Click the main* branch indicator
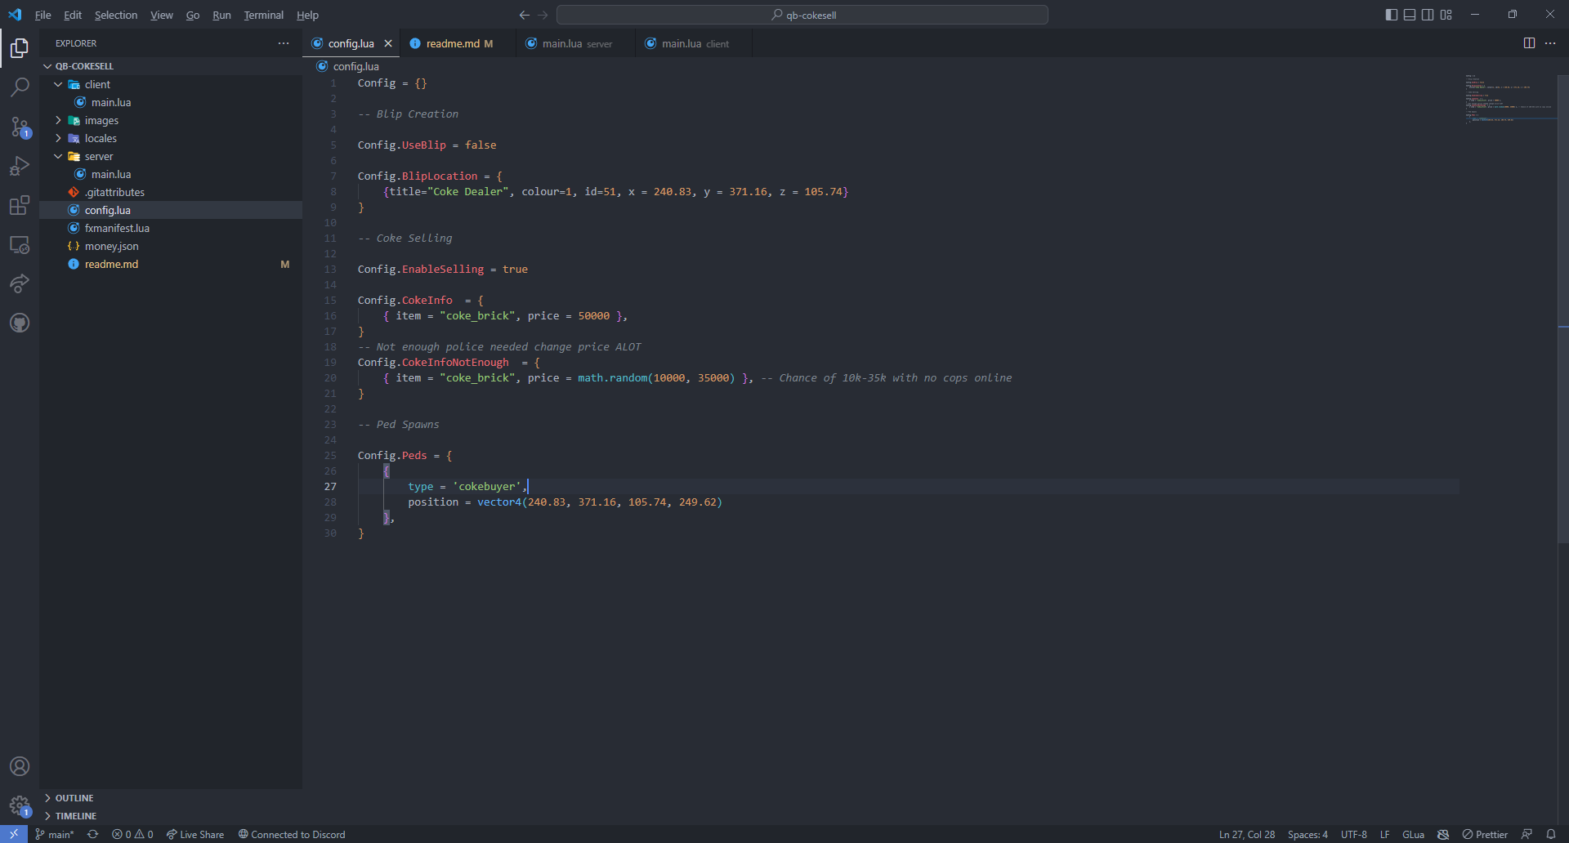This screenshot has width=1569, height=843. click(x=55, y=834)
